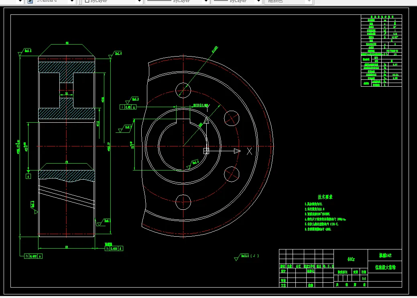417x298 pixels.
Task: Select tolerance frame right of the 63 dimension
Action: (114, 249)
